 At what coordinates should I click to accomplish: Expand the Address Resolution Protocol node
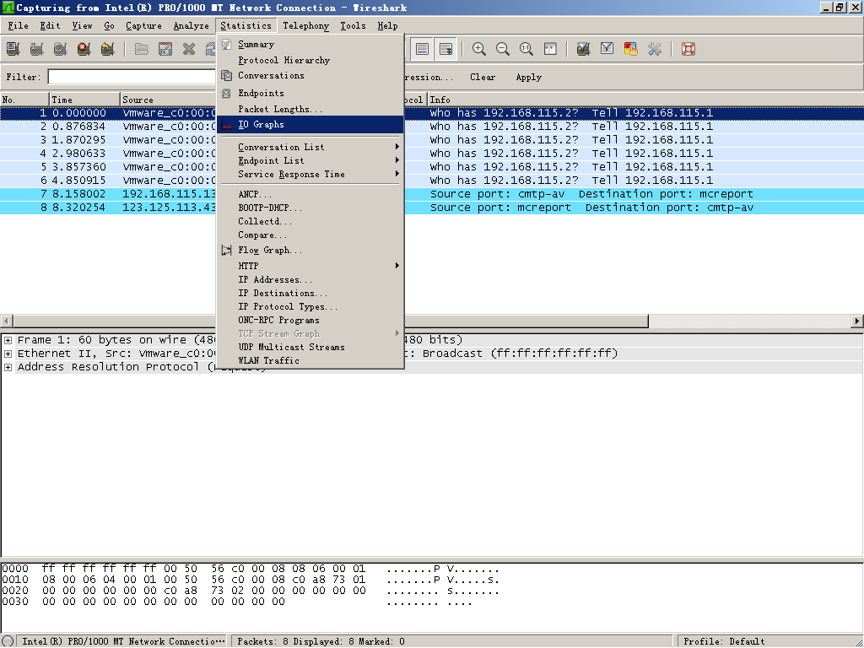[x=8, y=368]
